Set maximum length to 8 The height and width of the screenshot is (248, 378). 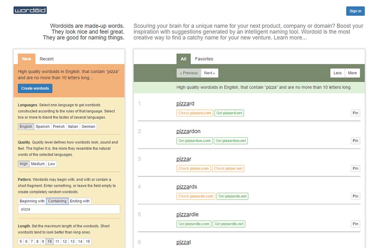(37, 241)
